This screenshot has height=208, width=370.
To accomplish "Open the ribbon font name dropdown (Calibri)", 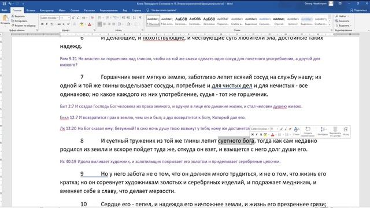I will point(58,18).
